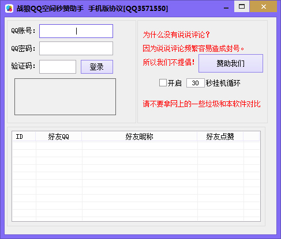
Task: Click the 好友QQ column header
Action: 59,136
